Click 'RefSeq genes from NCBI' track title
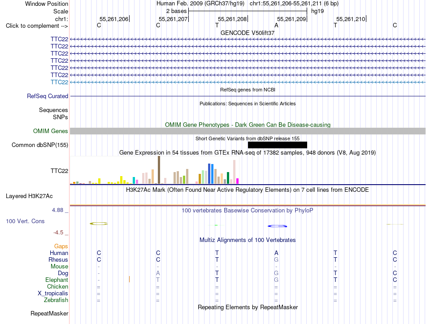This screenshot has width=426, height=324. pos(248,90)
